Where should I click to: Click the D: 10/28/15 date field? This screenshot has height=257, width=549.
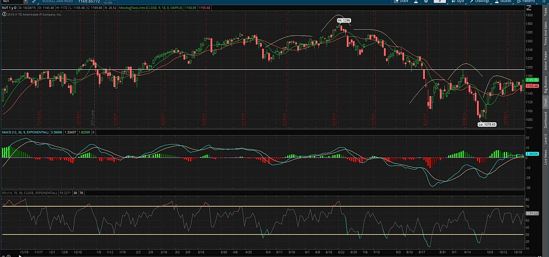[x=28, y=8]
